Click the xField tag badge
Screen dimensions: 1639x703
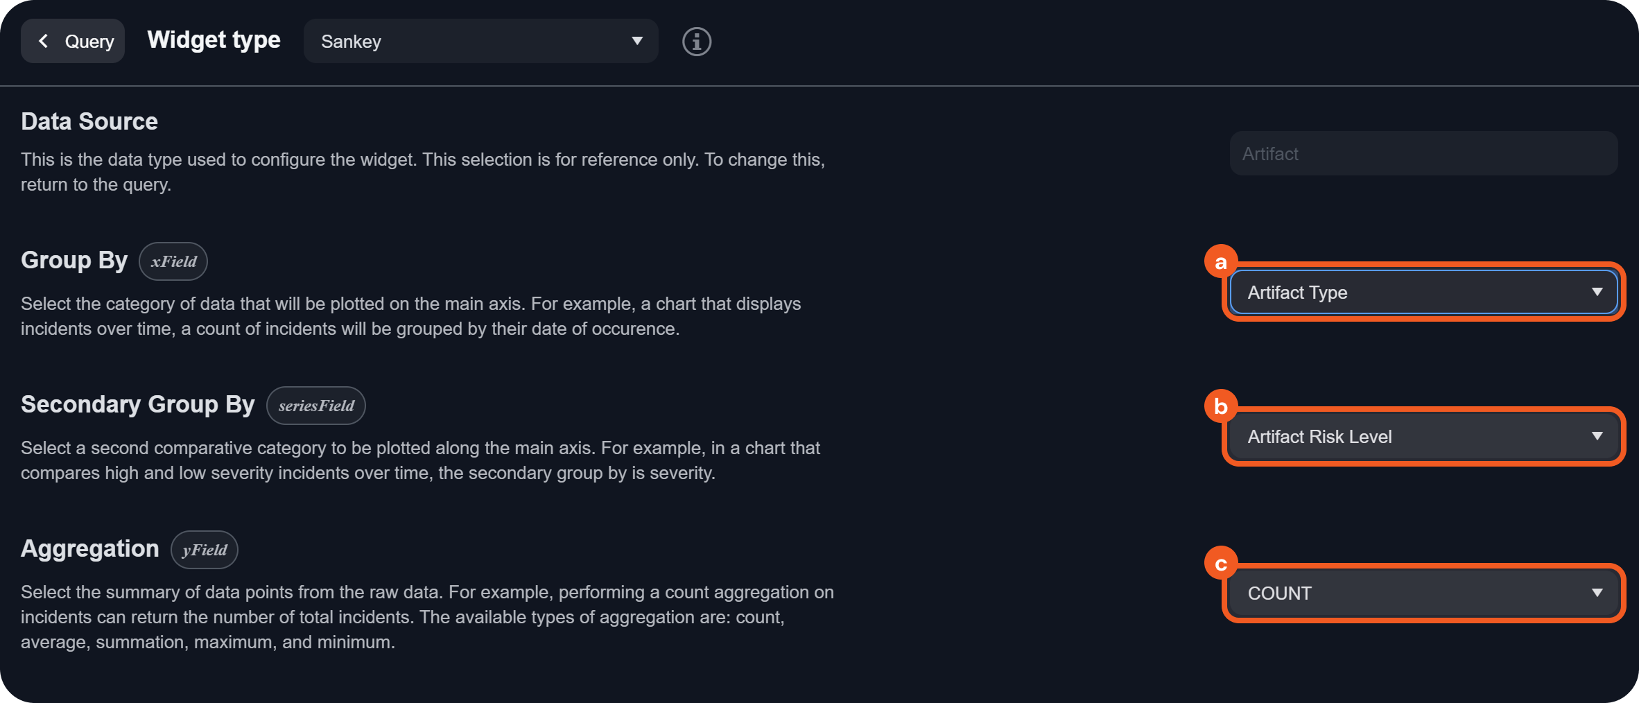(173, 261)
